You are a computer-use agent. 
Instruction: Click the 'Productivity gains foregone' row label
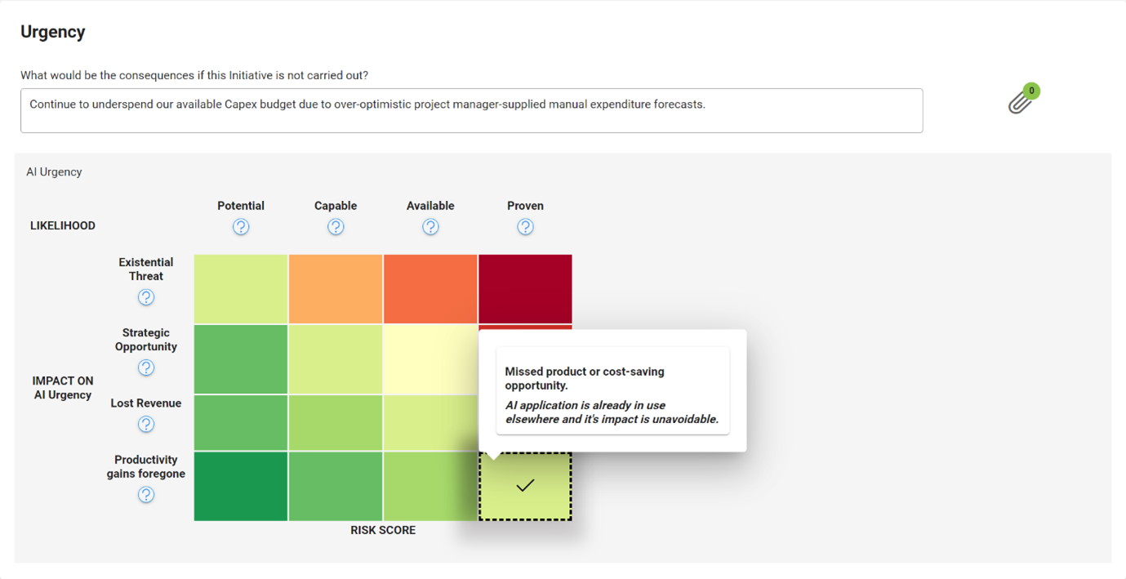click(146, 466)
